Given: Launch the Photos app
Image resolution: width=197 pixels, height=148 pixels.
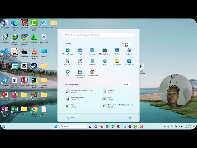Looking at the screenshot, I should click(x=117, y=51).
